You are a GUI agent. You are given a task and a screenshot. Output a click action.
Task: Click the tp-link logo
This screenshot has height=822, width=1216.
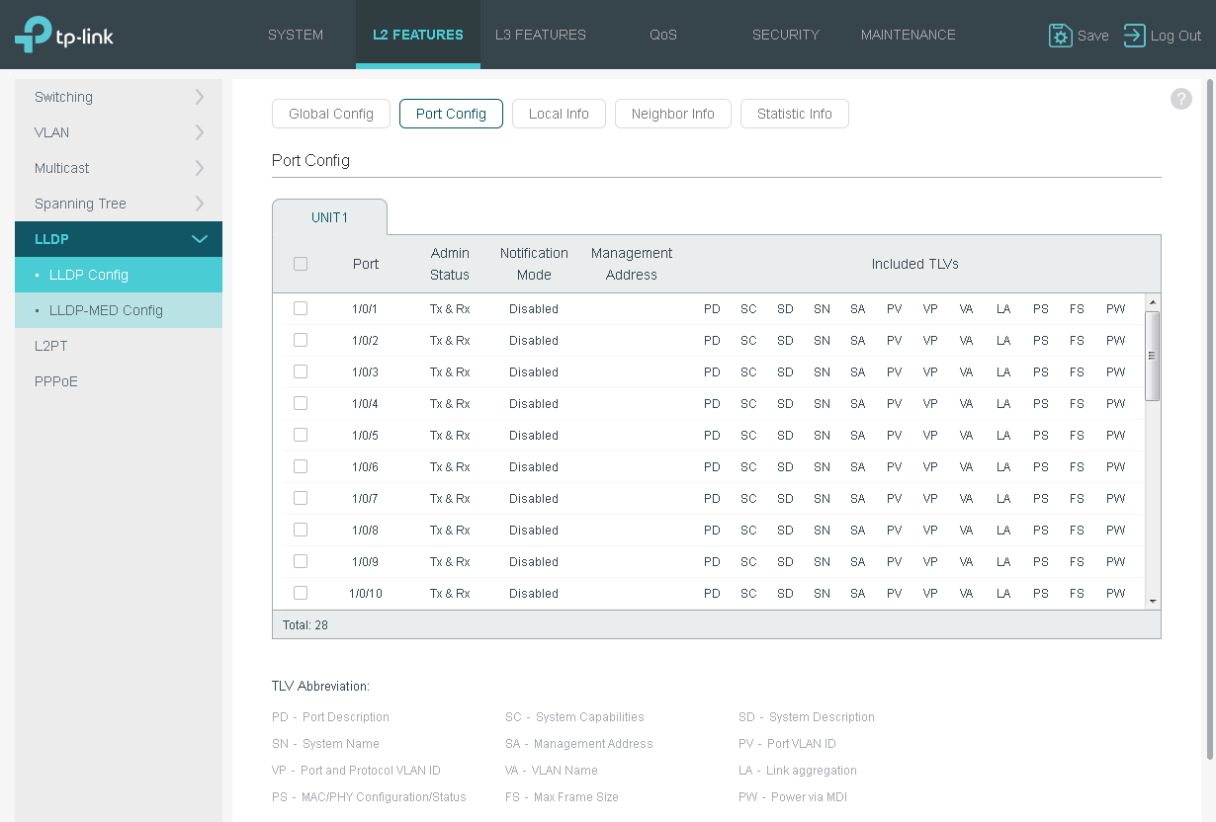coord(64,35)
